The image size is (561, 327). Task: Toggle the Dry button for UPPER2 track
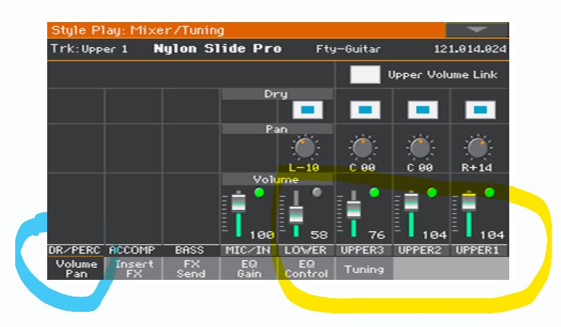(422, 110)
